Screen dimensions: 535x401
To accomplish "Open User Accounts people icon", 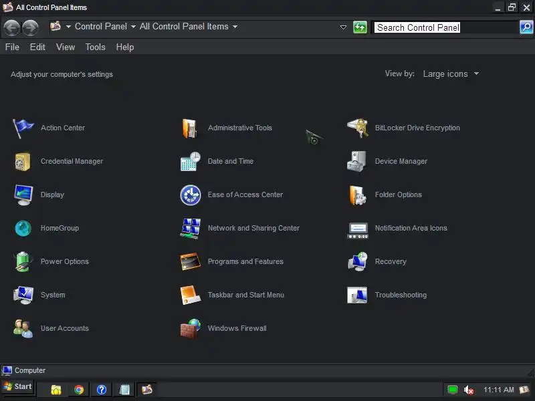I will click(23, 328).
